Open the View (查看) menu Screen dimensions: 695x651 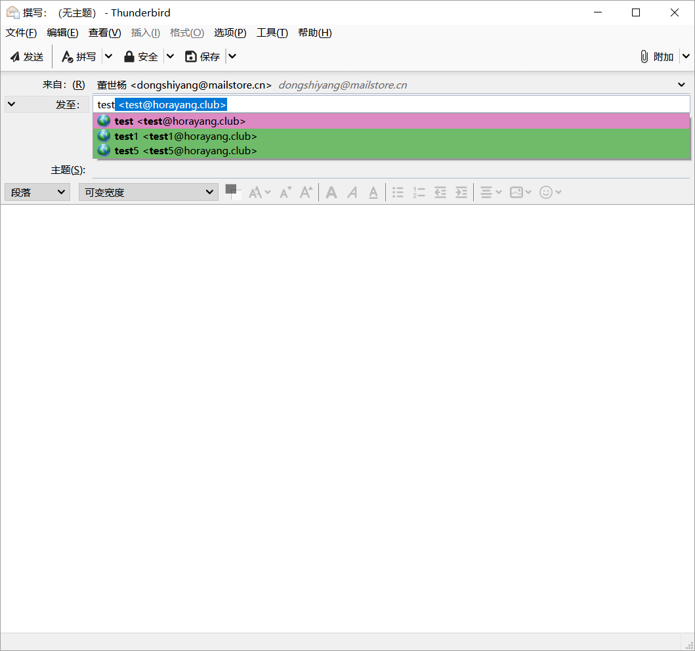point(104,33)
